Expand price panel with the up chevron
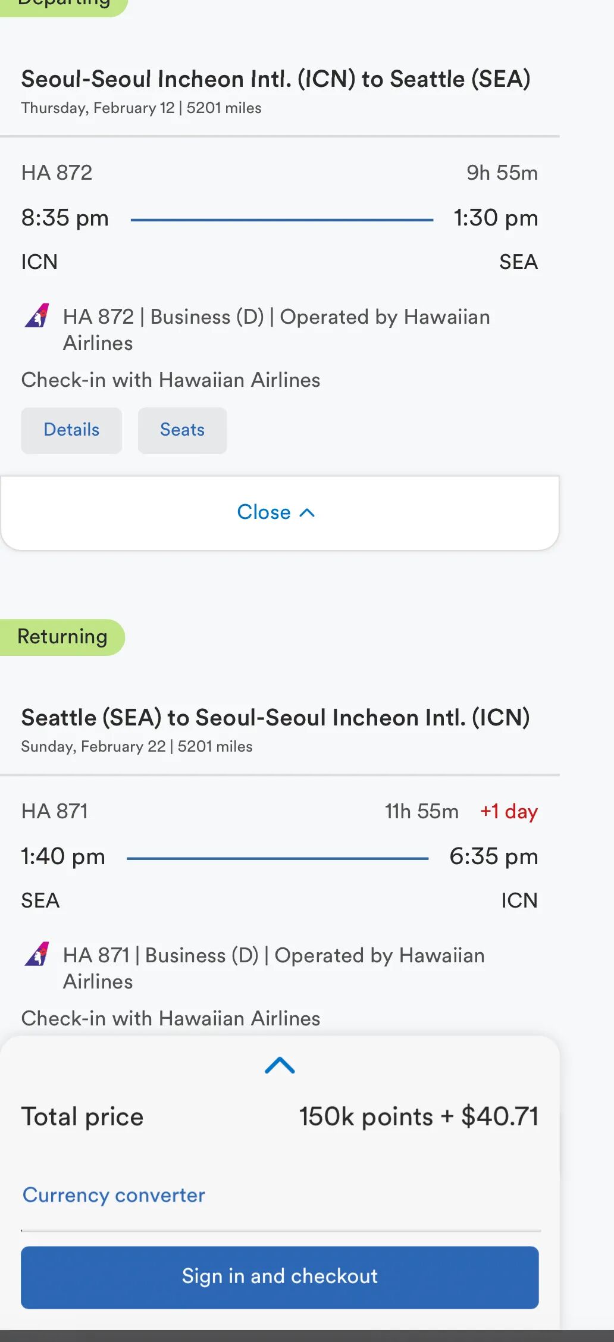The width and height of the screenshot is (614, 1342). pos(280,1065)
